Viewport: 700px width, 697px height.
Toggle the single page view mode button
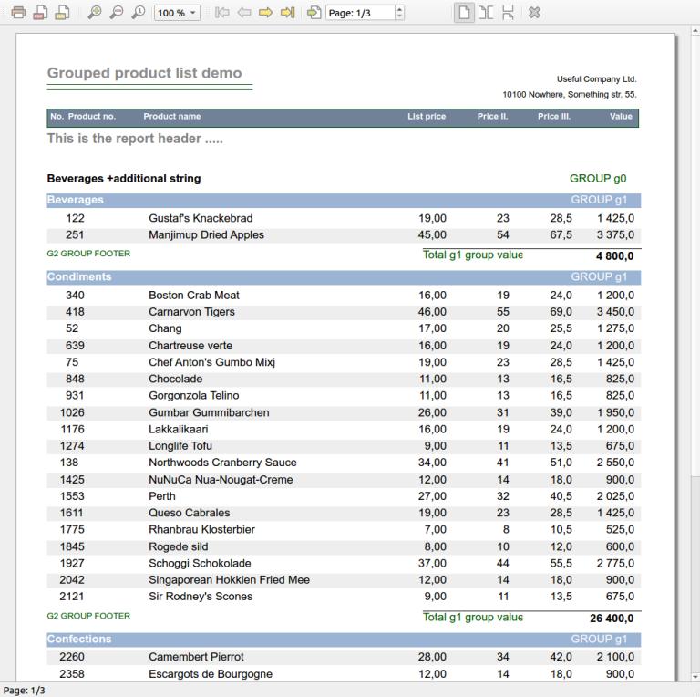coord(464,13)
